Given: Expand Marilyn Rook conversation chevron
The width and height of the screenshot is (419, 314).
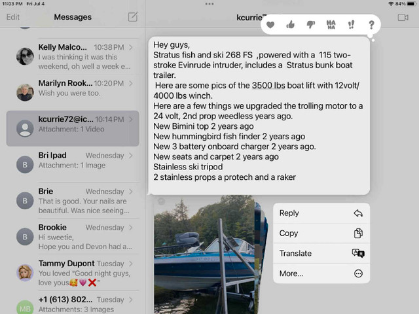Looking at the screenshot, I should (131, 83).
